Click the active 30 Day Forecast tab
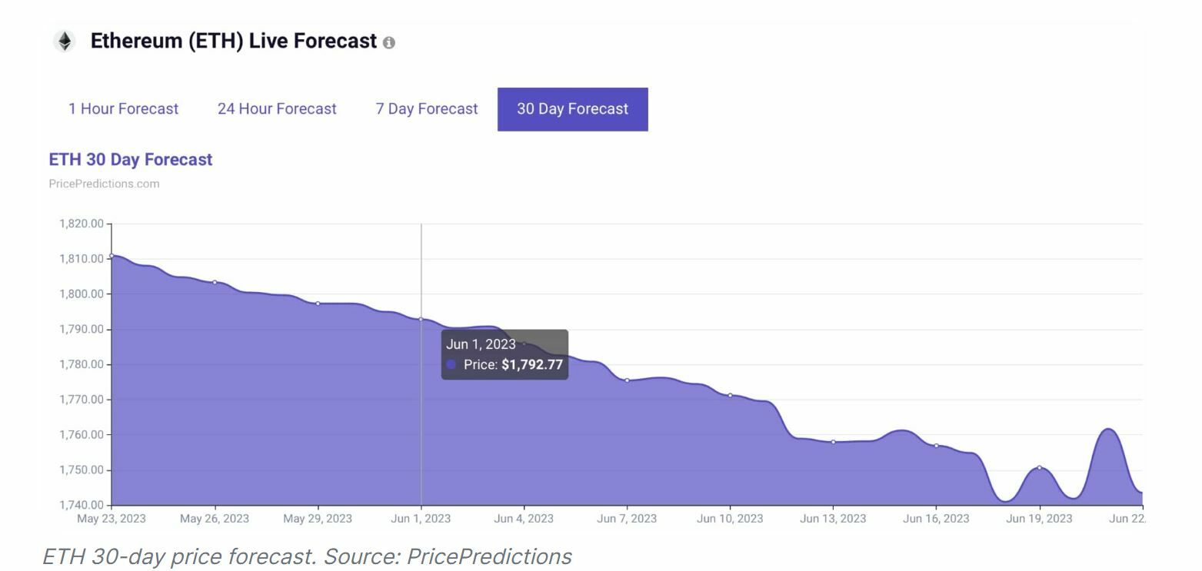 tap(572, 109)
